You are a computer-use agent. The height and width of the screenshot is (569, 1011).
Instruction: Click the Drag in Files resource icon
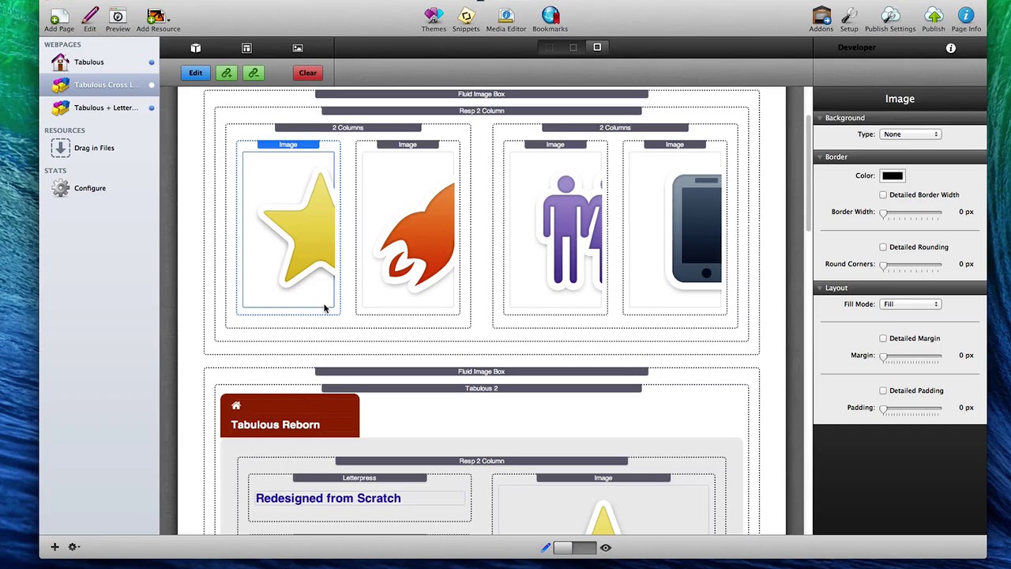(61, 148)
